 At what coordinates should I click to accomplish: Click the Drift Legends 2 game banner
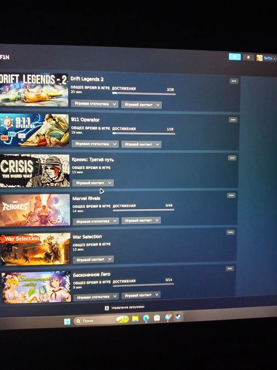34,90
